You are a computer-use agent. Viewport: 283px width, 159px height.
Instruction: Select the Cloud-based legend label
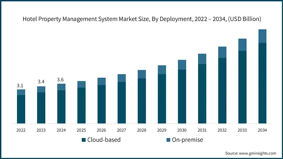[x=104, y=140]
